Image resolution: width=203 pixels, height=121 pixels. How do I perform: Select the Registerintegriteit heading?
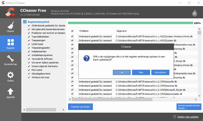click(39, 22)
